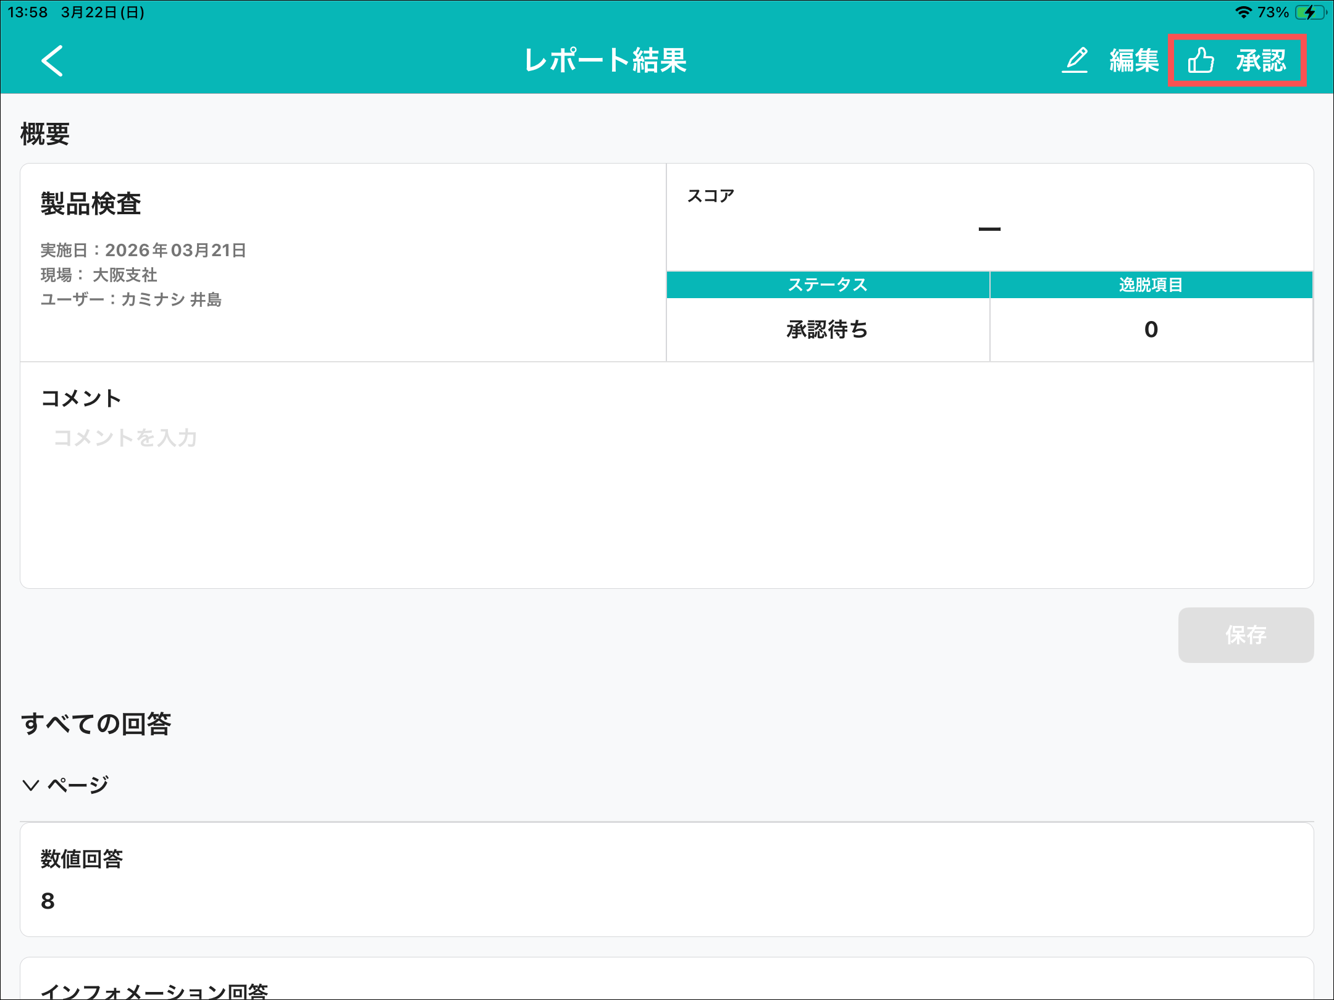The image size is (1334, 1000).
Task: Tap the ページ section label
Action: click(78, 785)
